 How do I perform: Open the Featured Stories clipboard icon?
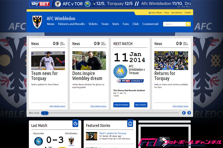point(130,124)
